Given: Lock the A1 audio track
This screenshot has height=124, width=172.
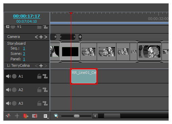Looking at the screenshot, I should click(39, 76).
